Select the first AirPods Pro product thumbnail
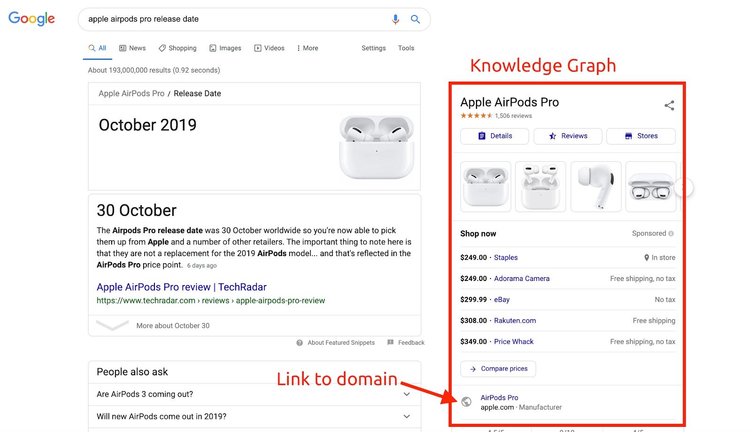 coord(485,186)
